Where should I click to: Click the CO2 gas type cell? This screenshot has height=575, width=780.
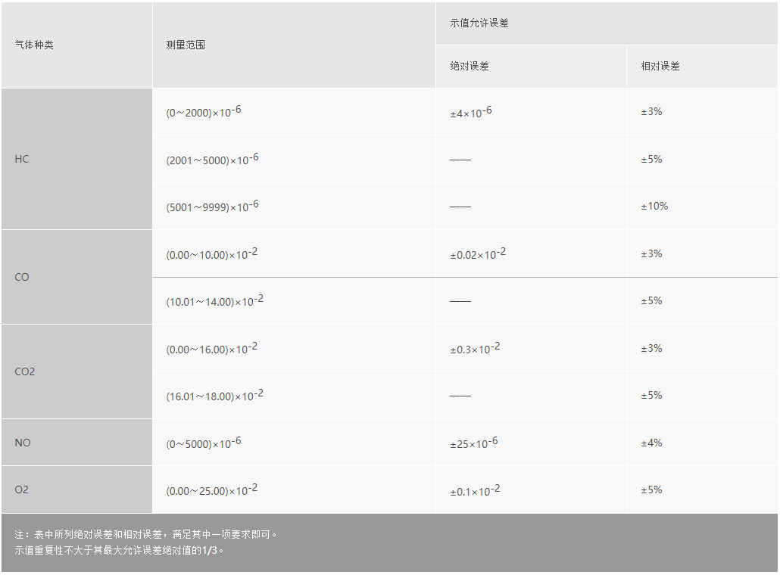[x=25, y=372]
